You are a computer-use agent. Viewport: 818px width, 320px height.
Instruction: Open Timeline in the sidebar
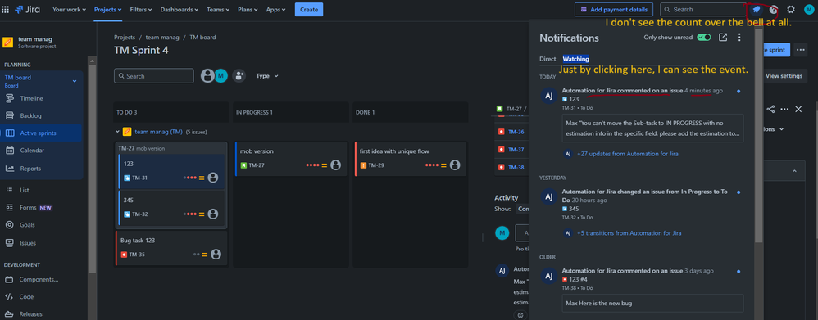coord(31,98)
